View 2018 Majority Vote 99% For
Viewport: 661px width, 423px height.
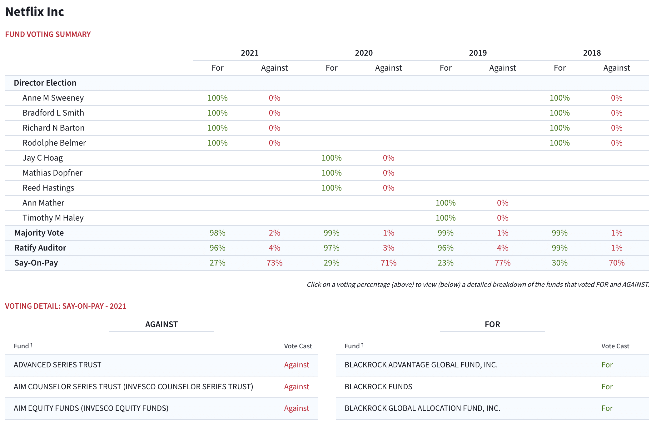559,233
